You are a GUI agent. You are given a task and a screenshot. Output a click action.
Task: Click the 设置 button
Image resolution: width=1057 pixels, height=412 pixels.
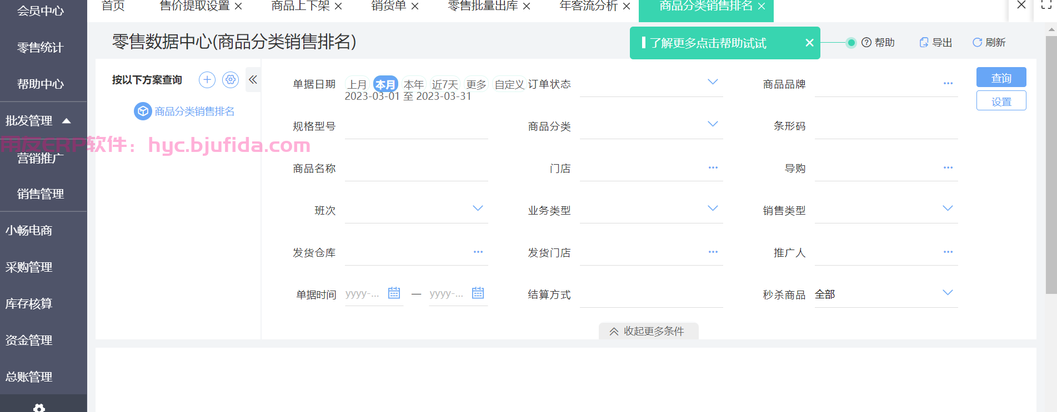coord(1001,101)
